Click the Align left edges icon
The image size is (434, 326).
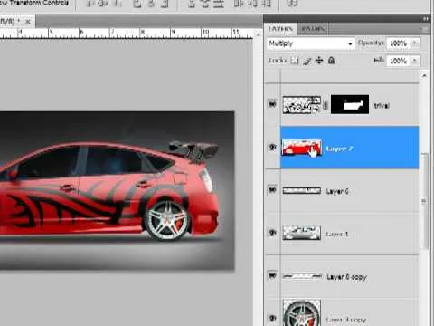[137, 3]
